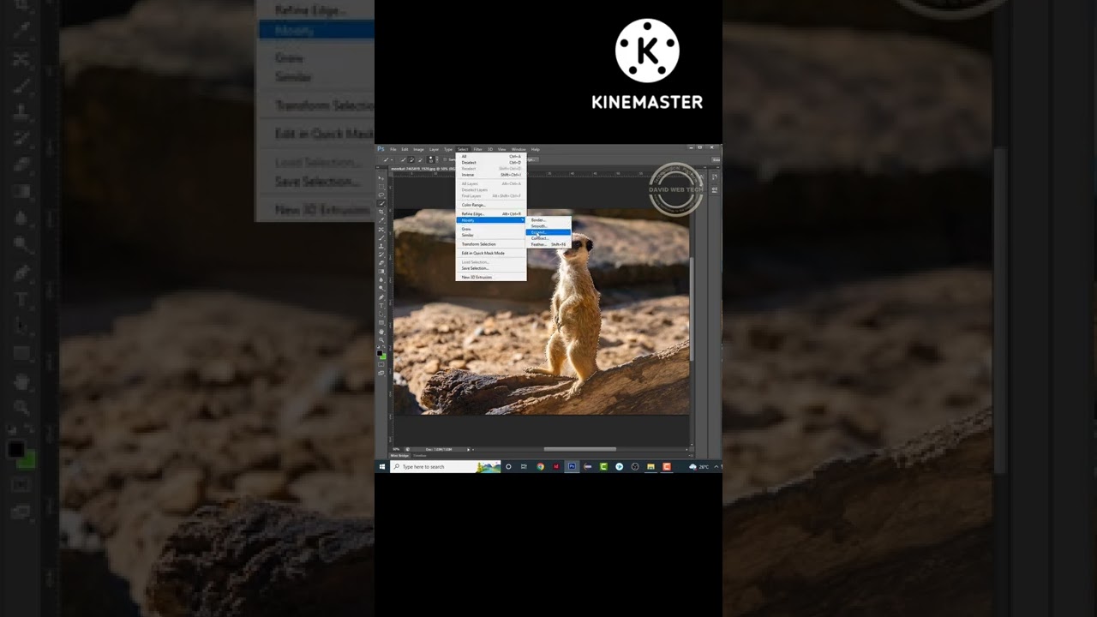The width and height of the screenshot is (1097, 617).
Task: Select the Eyedropper tool
Action: (381, 220)
